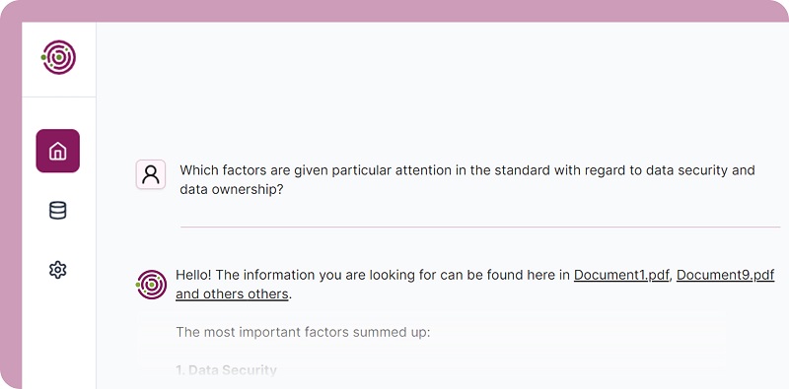Click the assistant avatar beside the reply
Viewport: 789px width, 389px height.
[152, 285]
